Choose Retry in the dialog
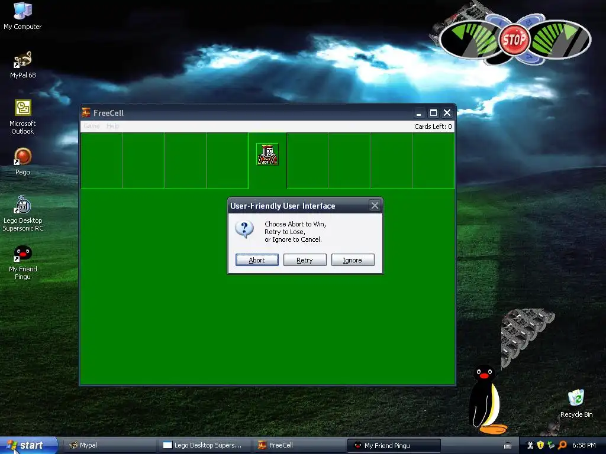This screenshot has height=454, width=606. (x=305, y=260)
